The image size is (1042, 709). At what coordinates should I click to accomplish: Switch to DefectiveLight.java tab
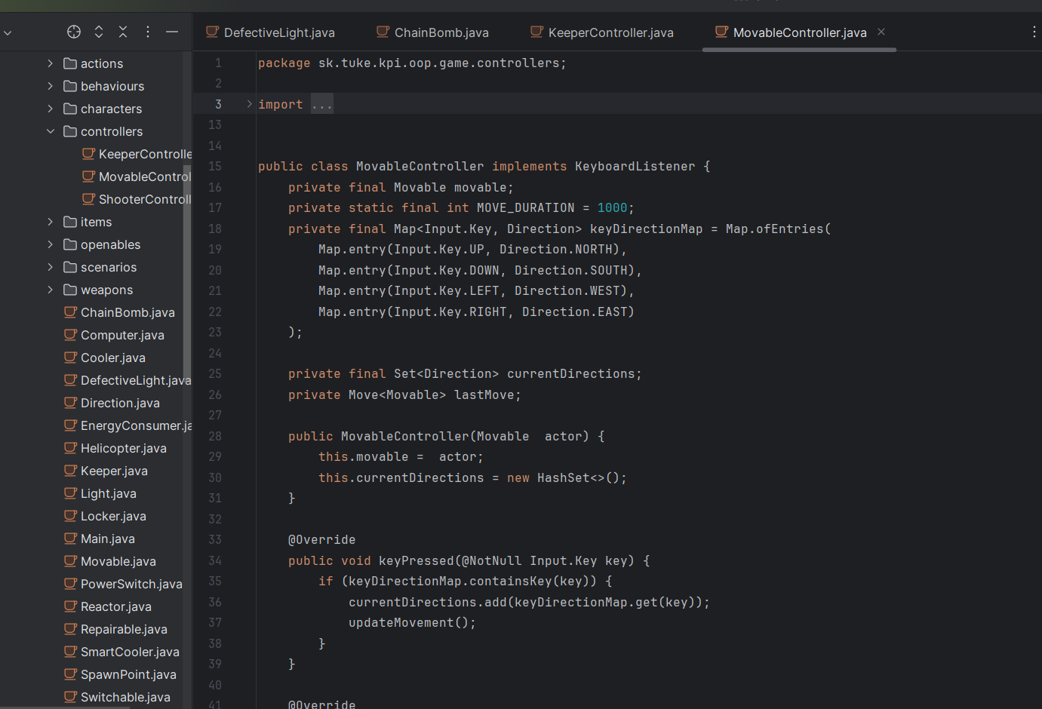[270, 32]
